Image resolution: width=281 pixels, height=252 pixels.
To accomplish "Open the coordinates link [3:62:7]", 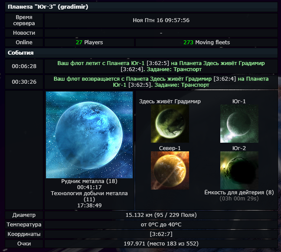I will [x=160, y=234].
